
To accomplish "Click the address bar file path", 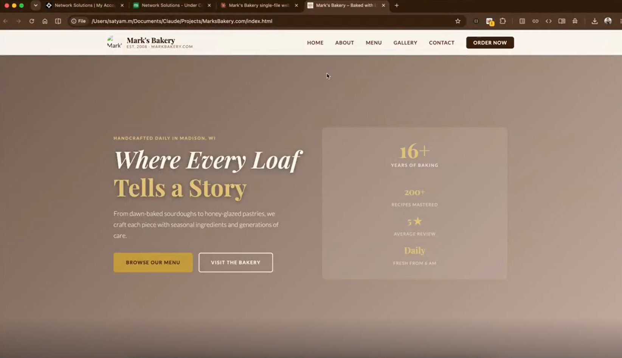I will (x=182, y=21).
